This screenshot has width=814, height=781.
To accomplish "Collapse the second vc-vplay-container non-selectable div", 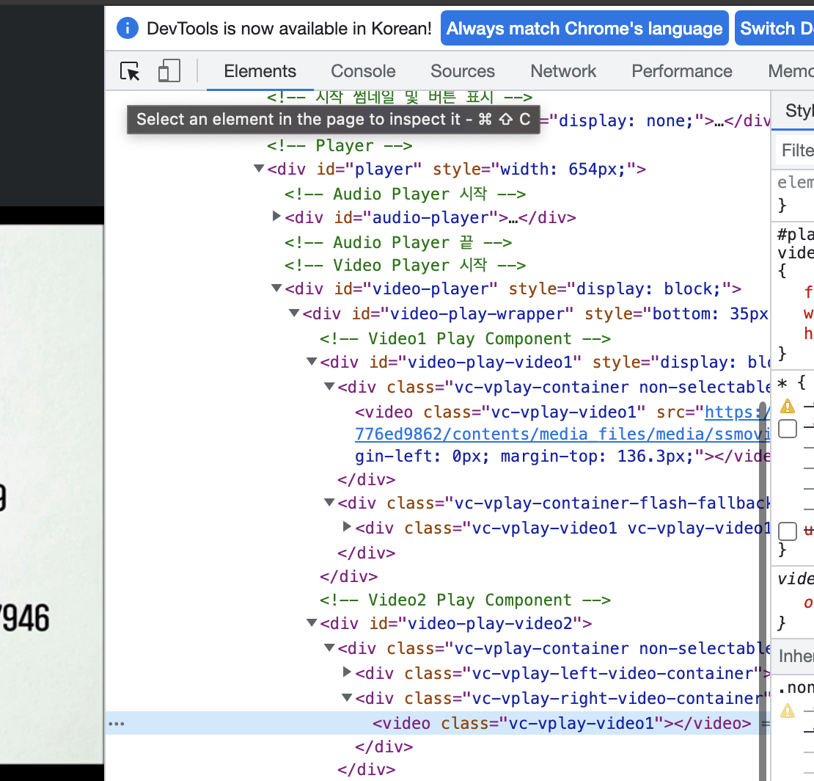I will pos(329,647).
